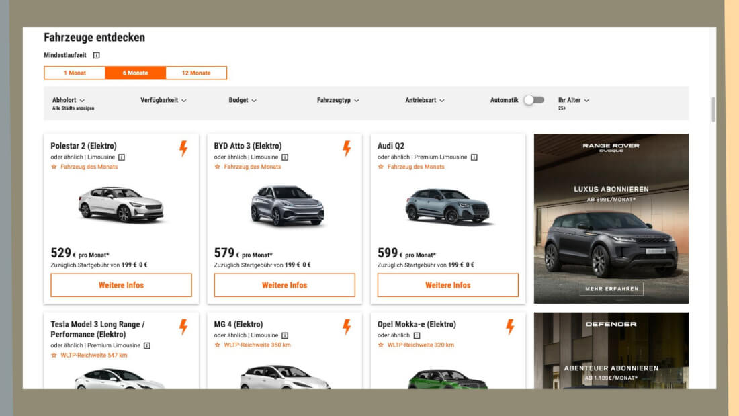Select the 12 Monate minimum term
The width and height of the screenshot is (739, 416).
196,73
